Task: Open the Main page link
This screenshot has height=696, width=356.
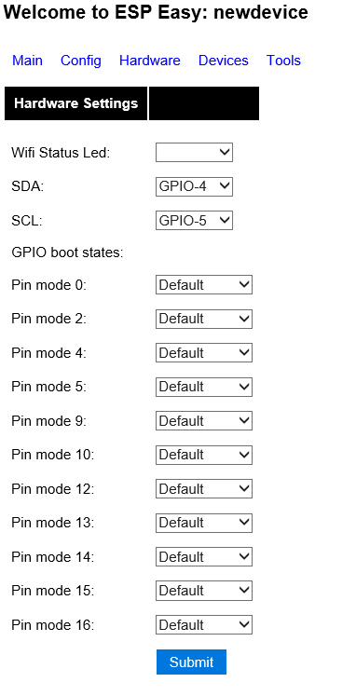Action: [x=28, y=61]
